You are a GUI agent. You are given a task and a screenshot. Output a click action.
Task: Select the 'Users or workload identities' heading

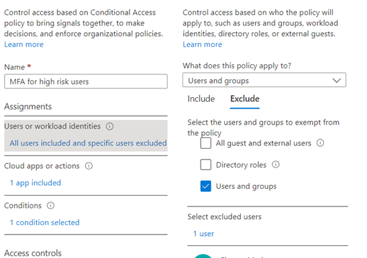pyautogui.click(x=52, y=126)
